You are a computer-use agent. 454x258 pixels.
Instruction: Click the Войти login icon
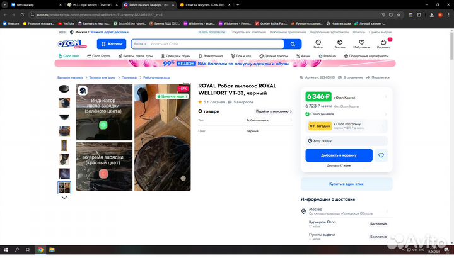coord(318,43)
